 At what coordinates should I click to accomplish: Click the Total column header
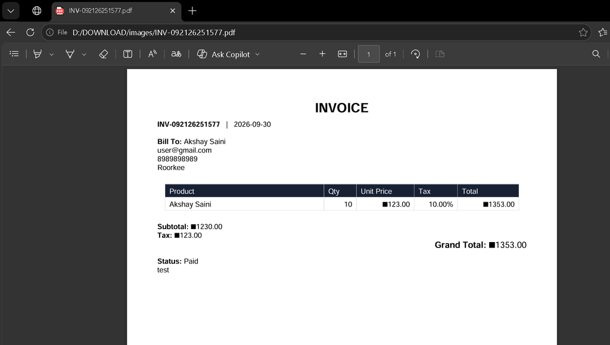tap(488, 191)
